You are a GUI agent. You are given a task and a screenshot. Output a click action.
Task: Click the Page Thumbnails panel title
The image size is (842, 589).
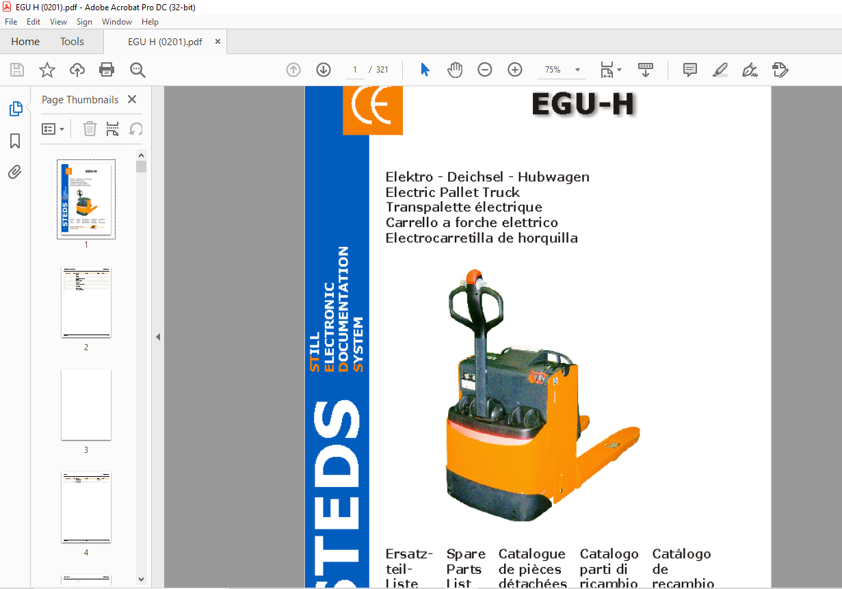tap(80, 100)
